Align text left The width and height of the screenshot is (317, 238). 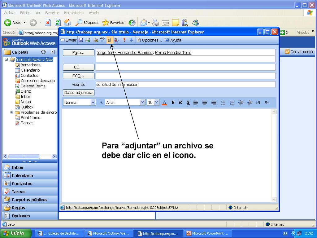click(x=196, y=103)
